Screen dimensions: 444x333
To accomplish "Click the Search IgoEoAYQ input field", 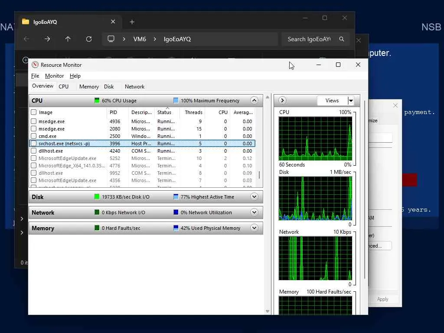I will coord(309,39).
